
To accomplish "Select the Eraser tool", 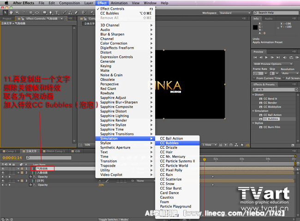I will pyautogui.click(x=76, y=12).
